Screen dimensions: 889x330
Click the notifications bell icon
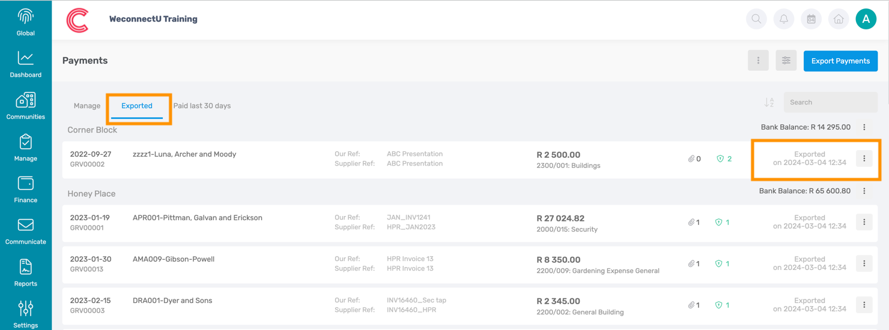point(784,19)
